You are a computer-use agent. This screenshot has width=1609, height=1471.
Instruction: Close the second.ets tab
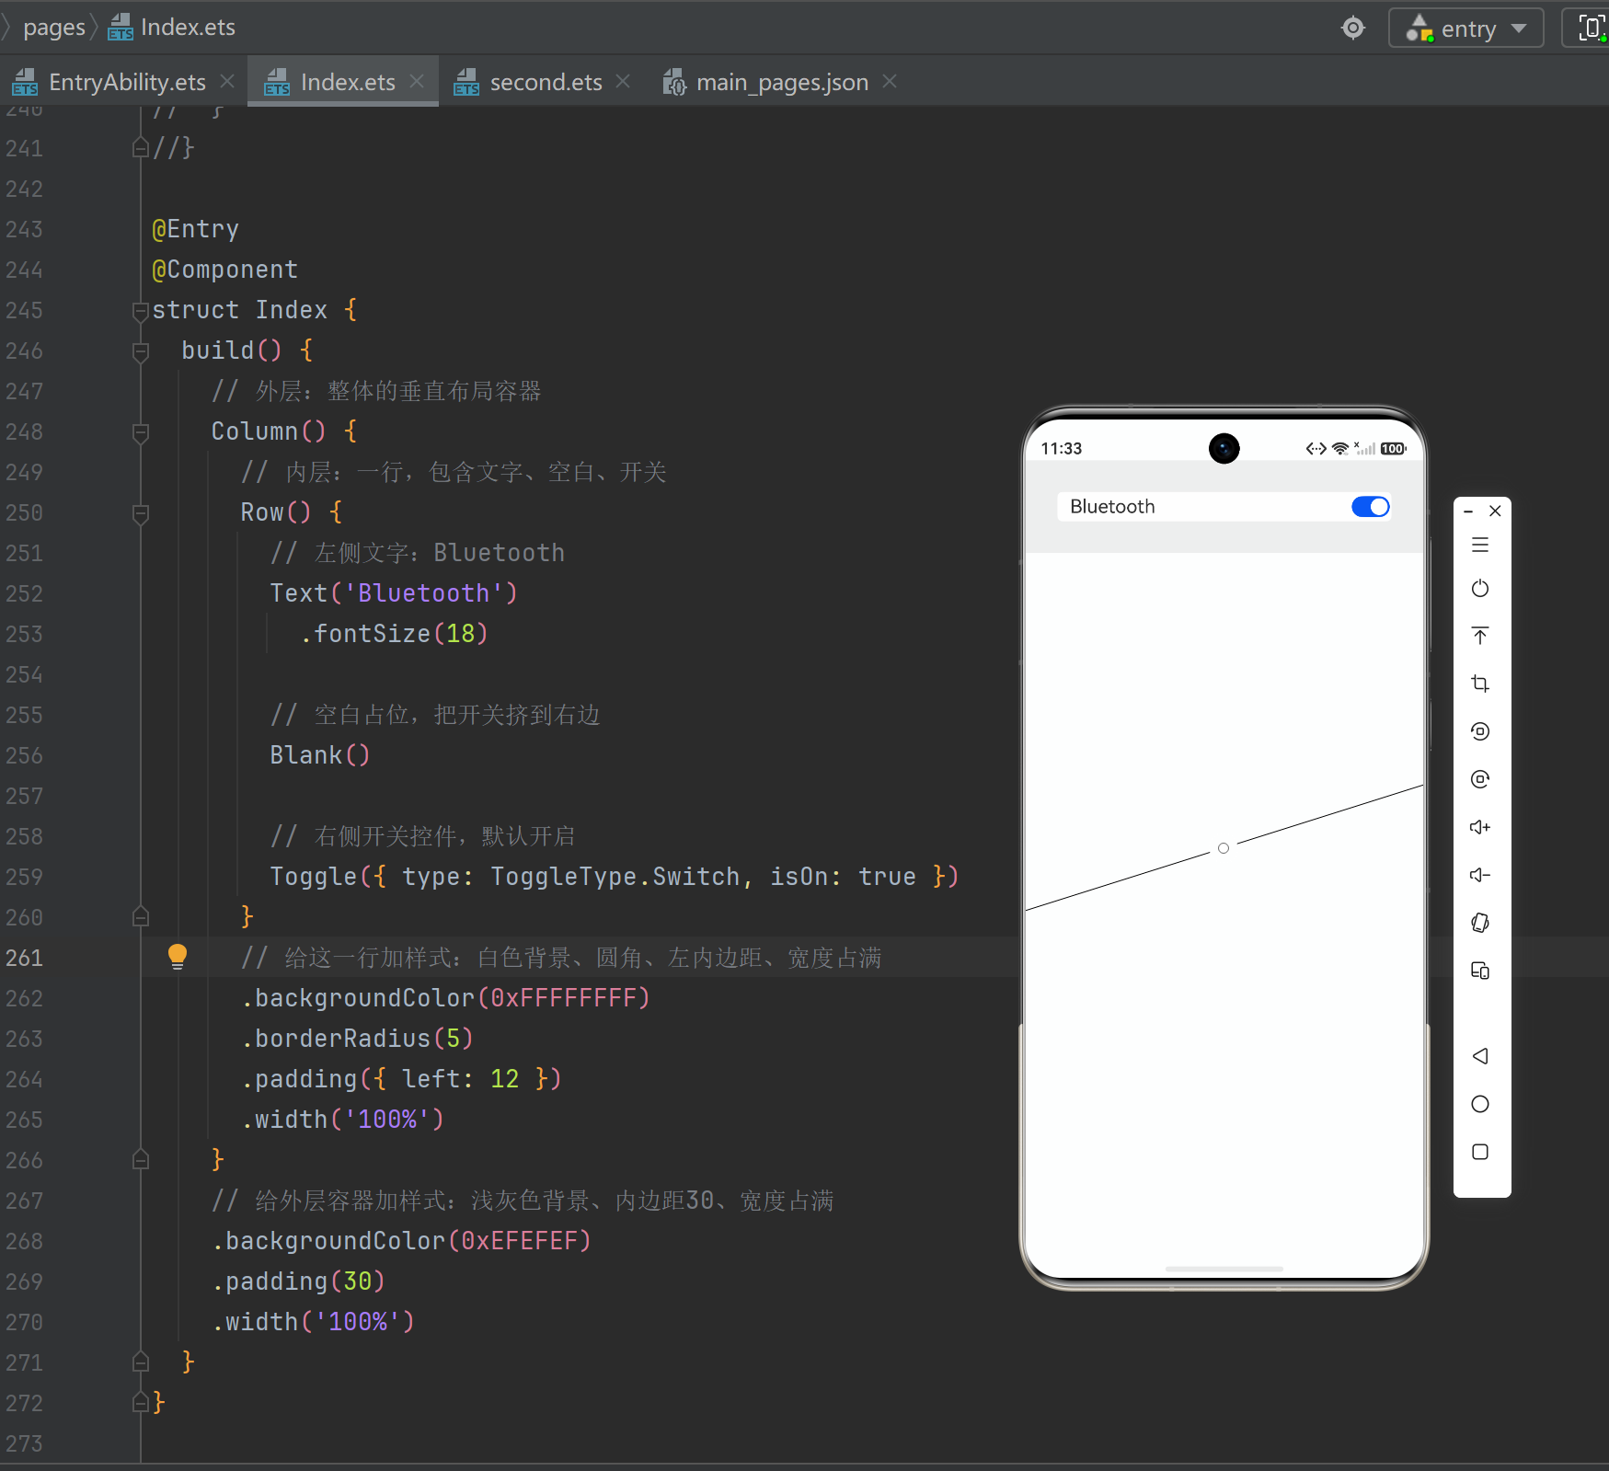pyautogui.click(x=623, y=82)
